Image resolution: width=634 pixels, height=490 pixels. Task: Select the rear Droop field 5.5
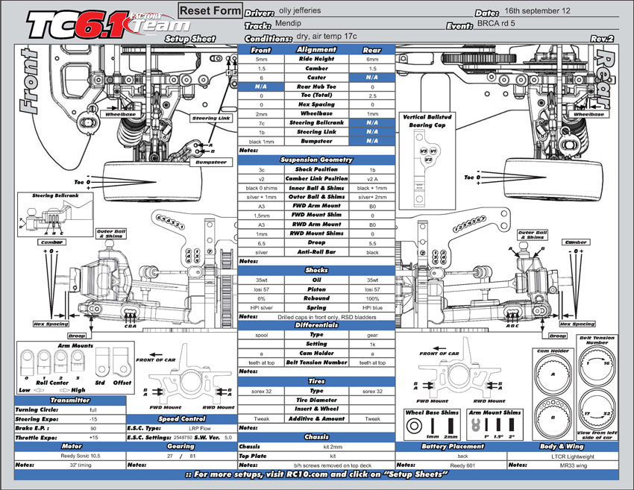(372, 243)
